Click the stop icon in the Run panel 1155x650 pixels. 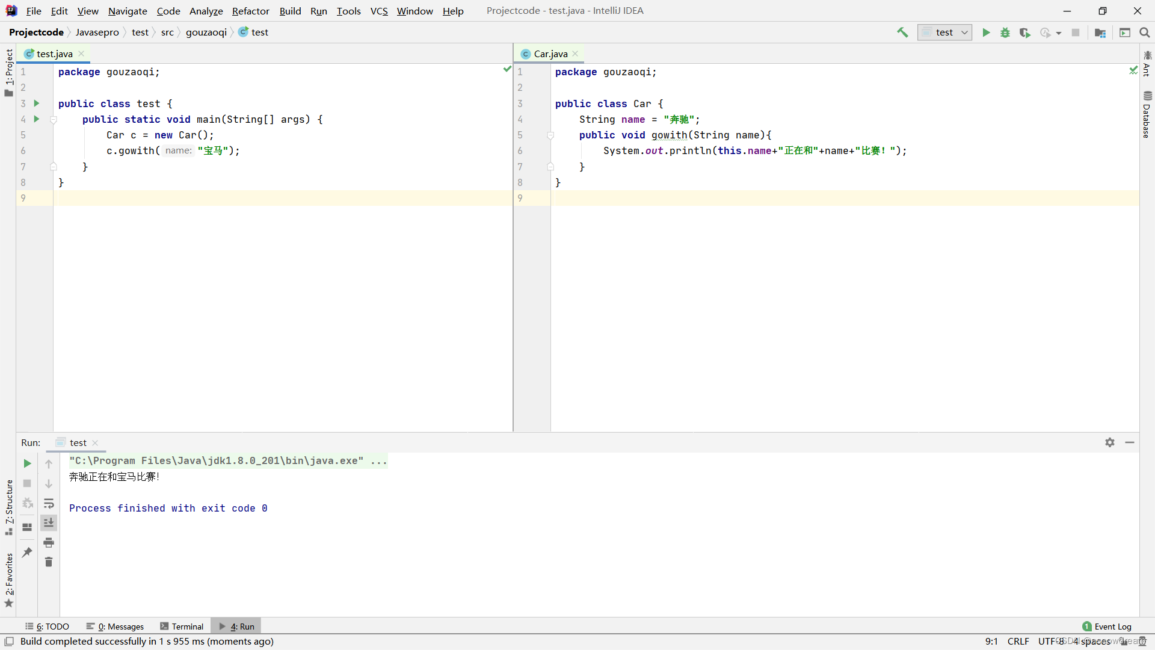pos(27,483)
